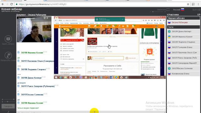Open Firefox icon in shared taskbar
The width and height of the screenshot is (201, 113).
[x=96, y=77]
